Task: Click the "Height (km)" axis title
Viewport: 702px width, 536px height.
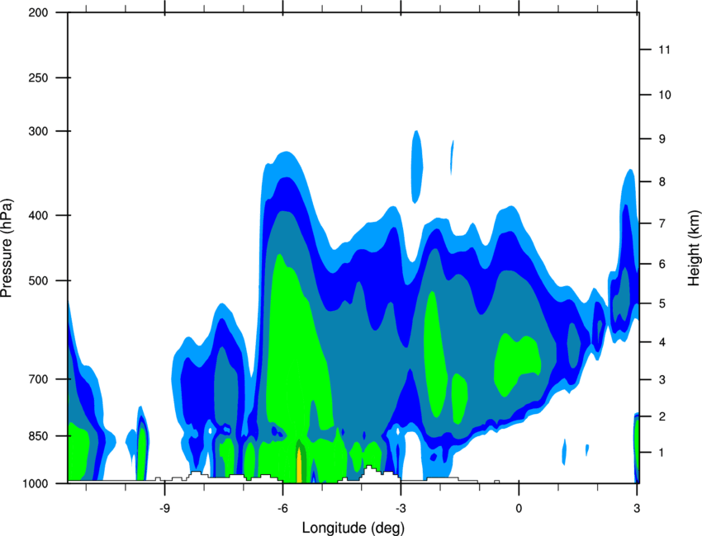Action: click(694, 247)
